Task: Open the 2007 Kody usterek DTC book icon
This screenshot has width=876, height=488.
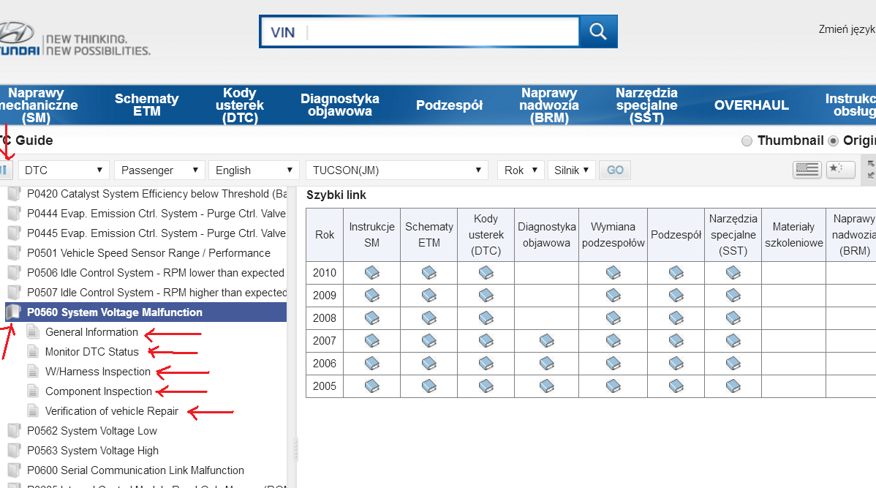Action: (486, 340)
